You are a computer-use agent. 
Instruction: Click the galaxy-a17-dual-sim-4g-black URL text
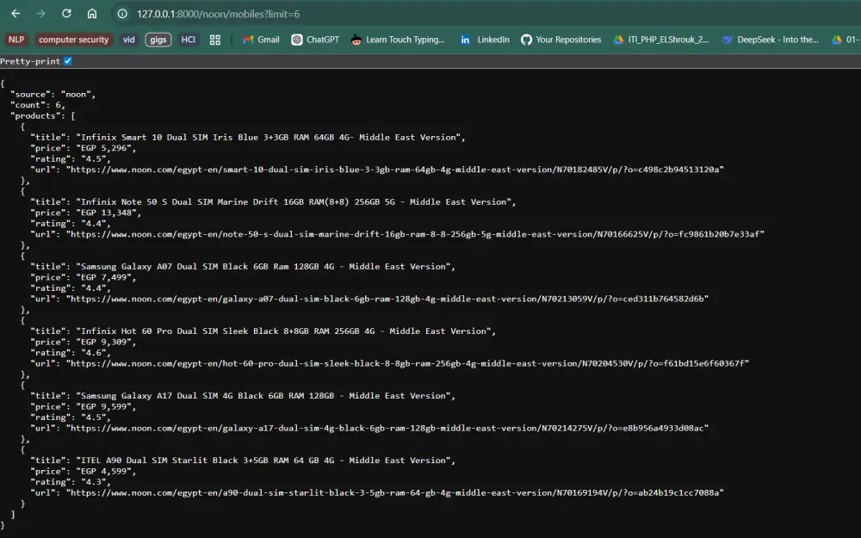point(387,428)
